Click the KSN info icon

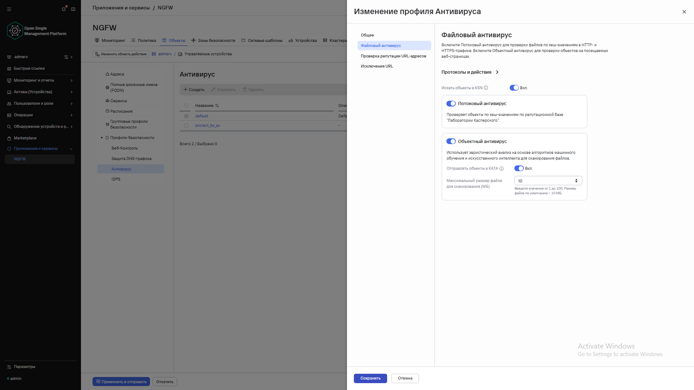coord(486,88)
